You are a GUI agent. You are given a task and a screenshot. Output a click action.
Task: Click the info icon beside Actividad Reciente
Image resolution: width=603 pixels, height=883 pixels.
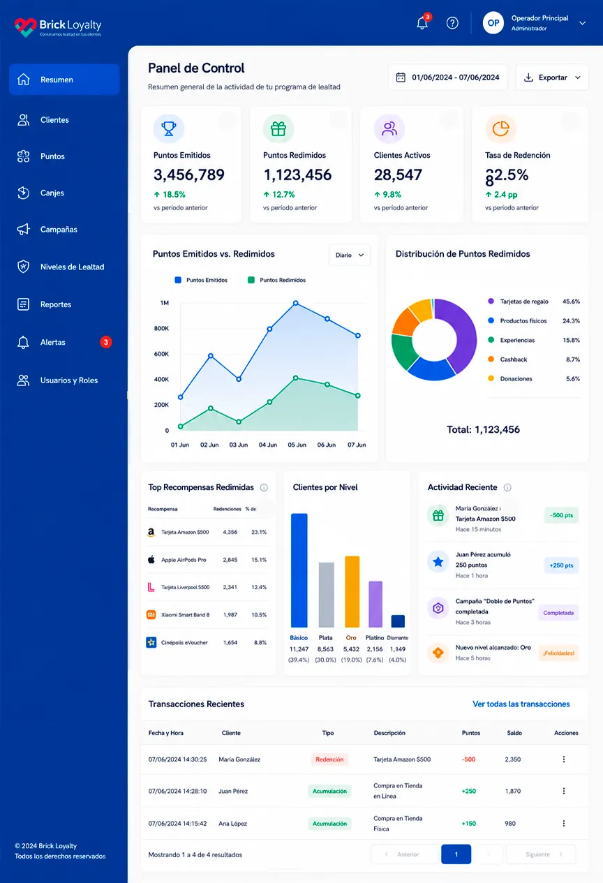[507, 488]
